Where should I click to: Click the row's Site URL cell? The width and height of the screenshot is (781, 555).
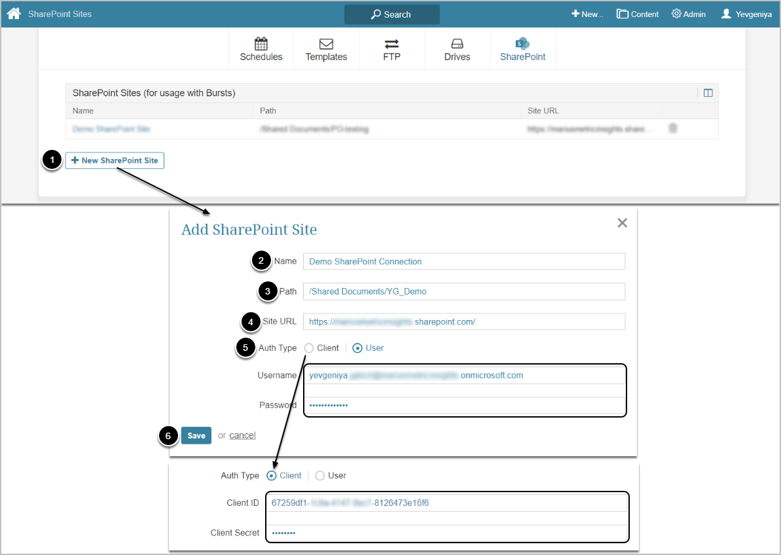pyautogui.click(x=589, y=129)
